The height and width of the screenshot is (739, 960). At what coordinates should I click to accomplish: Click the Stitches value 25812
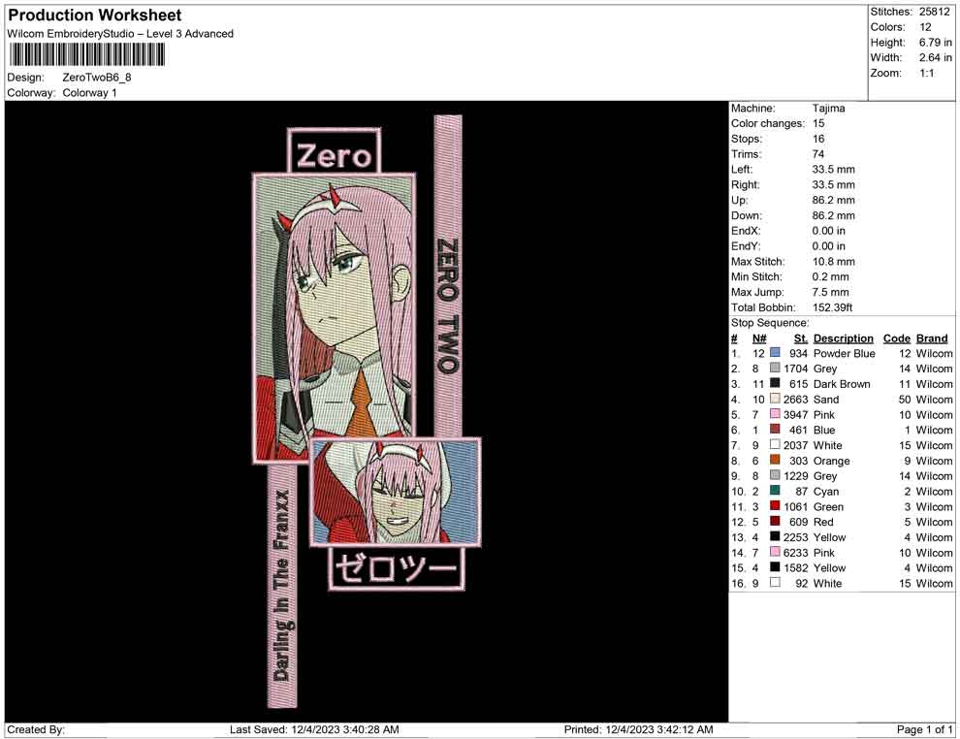tap(934, 12)
